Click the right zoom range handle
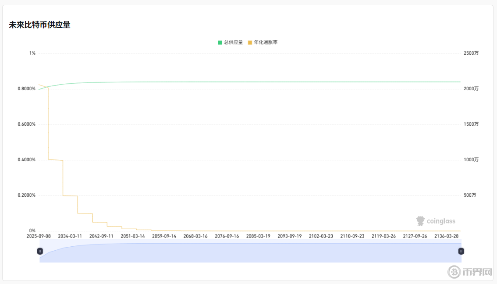The height and width of the screenshot is (284, 497). [461, 251]
